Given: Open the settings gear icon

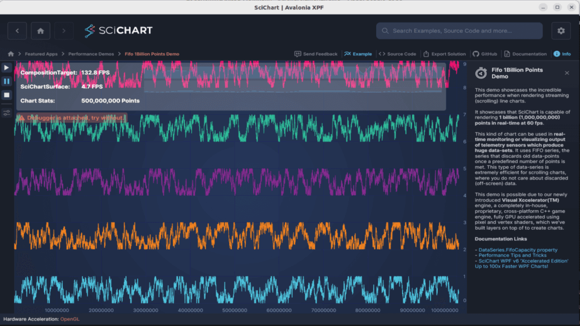Looking at the screenshot, I should (x=561, y=31).
